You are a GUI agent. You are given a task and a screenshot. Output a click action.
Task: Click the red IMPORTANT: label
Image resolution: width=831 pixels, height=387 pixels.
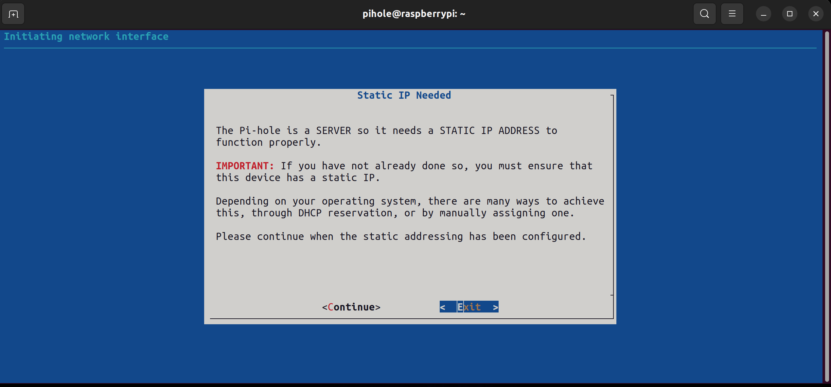(x=245, y=166)
